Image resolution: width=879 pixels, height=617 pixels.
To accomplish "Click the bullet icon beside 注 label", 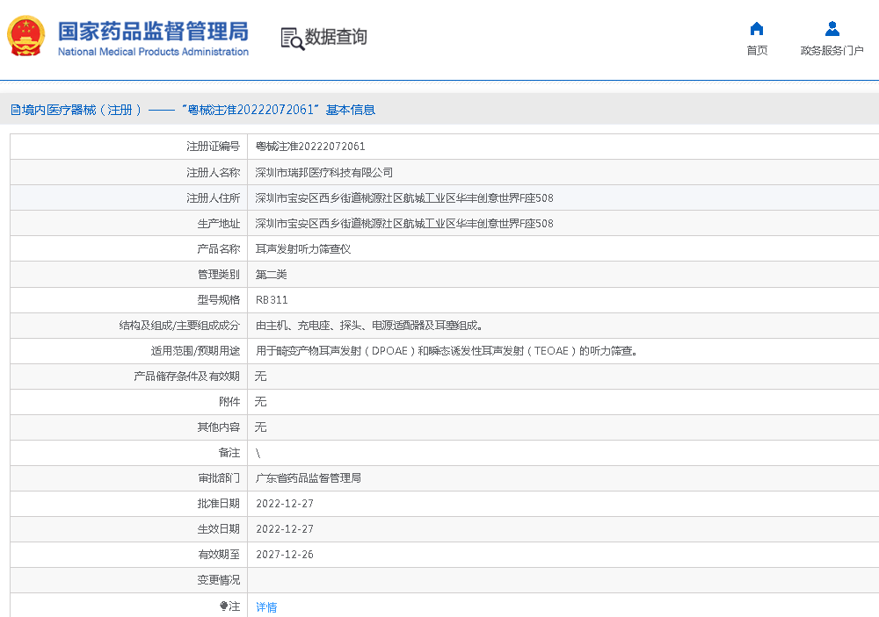I will 223,606.
